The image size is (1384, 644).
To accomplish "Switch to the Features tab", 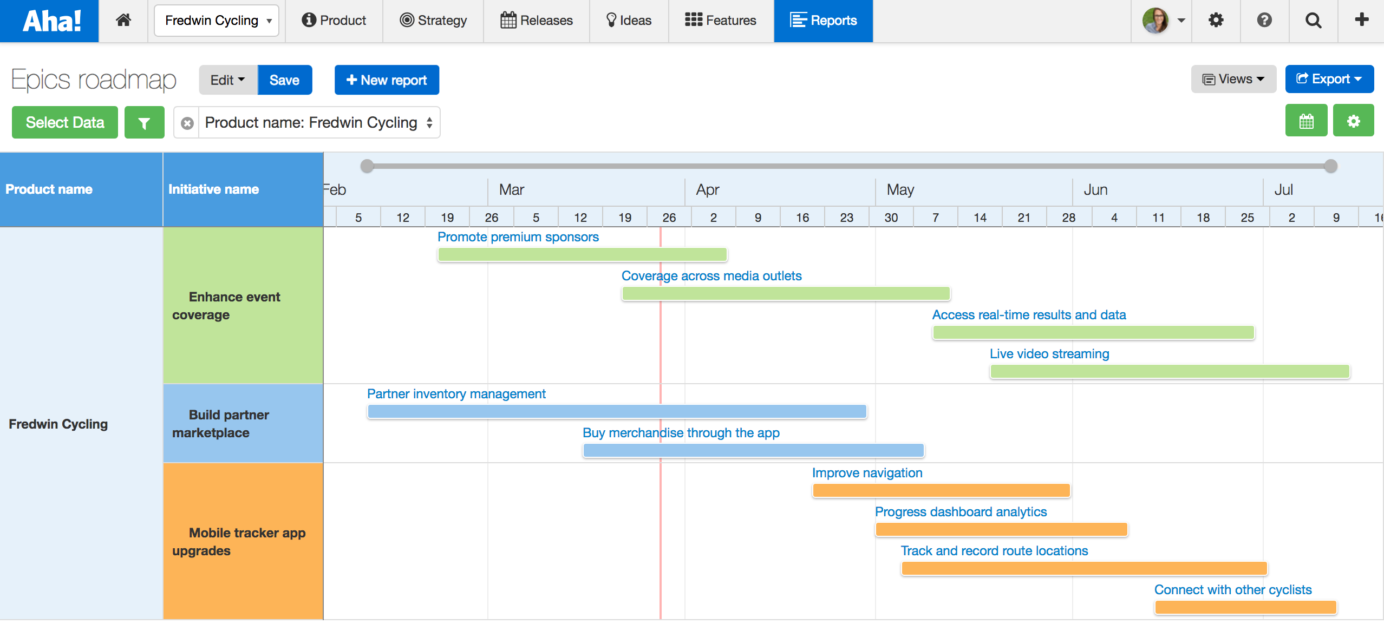I will click(721, 21).
